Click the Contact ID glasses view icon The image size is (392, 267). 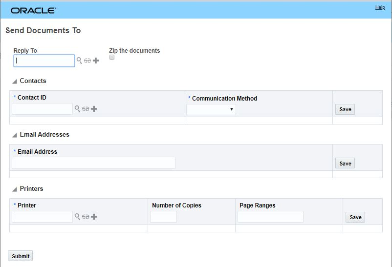coord(86,109)
